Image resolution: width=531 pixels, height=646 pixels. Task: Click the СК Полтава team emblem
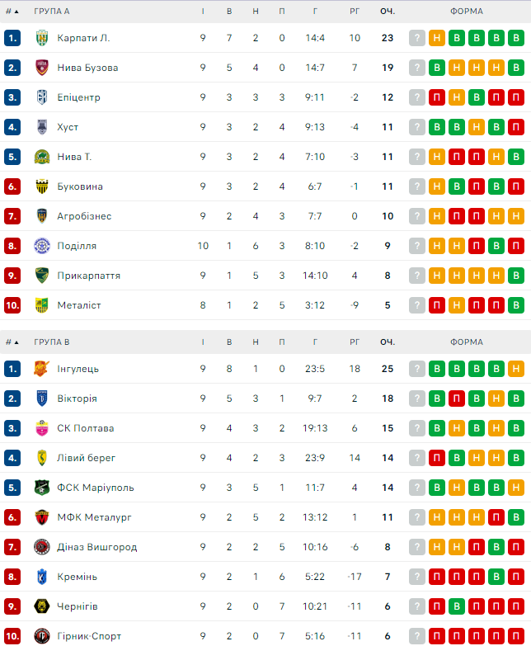coord(42,428)
